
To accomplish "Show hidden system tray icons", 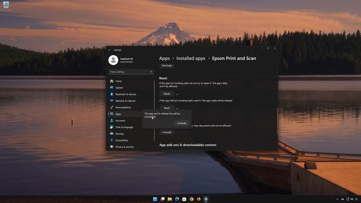I will [337, 199].
